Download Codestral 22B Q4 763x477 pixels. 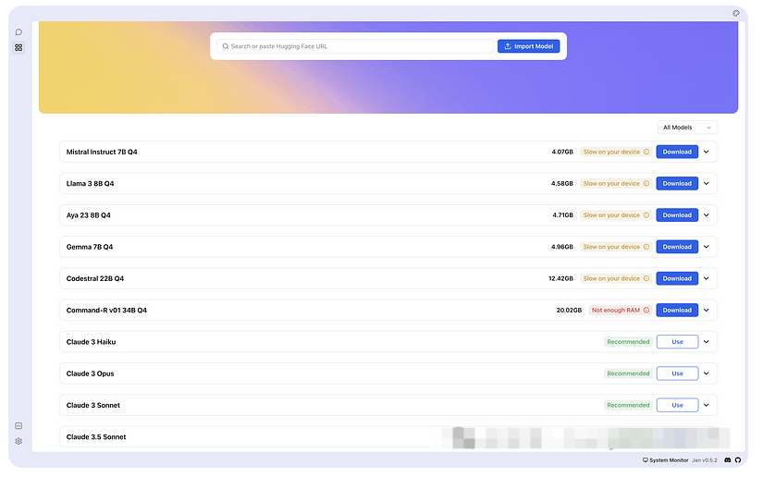[677, 278]
